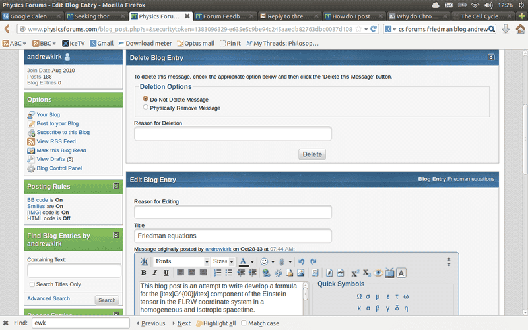Switch to The Cell Cycle tab
The width and height of the screenshot is (528, 330).
(x=482, y=16)
